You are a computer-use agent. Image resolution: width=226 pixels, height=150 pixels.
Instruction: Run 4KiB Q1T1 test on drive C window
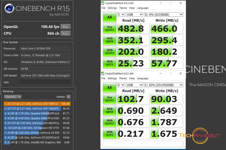[110, 134]
